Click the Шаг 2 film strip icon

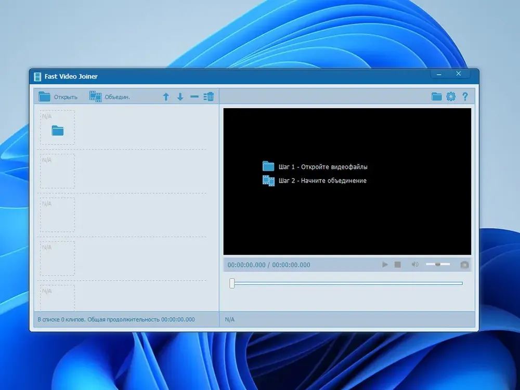269,181
